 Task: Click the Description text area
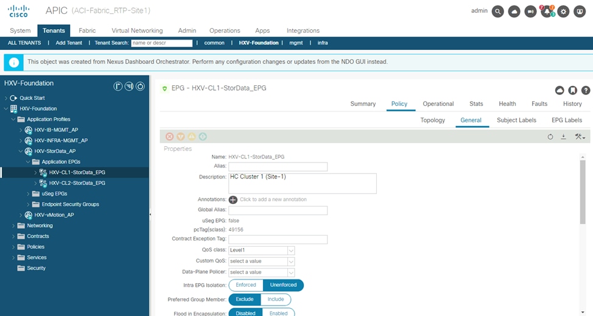pos(303,183)
